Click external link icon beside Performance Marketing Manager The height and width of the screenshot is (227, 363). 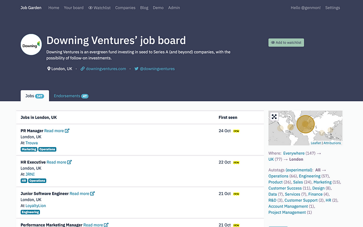point(106,225)
